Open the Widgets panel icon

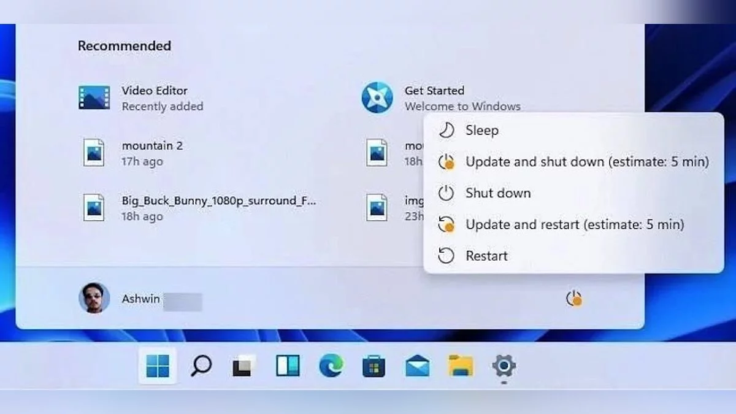coord(287,366)
